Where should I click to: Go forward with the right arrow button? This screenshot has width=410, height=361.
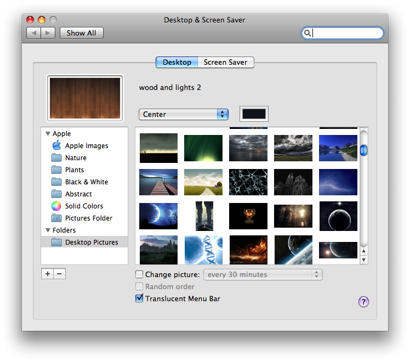click(x=48, y=33)
